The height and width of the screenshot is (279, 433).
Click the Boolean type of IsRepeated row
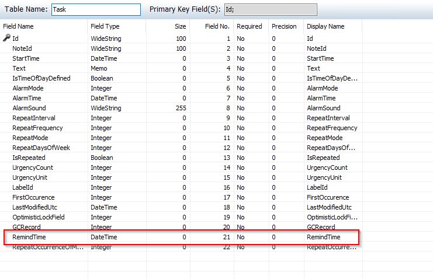[102, 158]
